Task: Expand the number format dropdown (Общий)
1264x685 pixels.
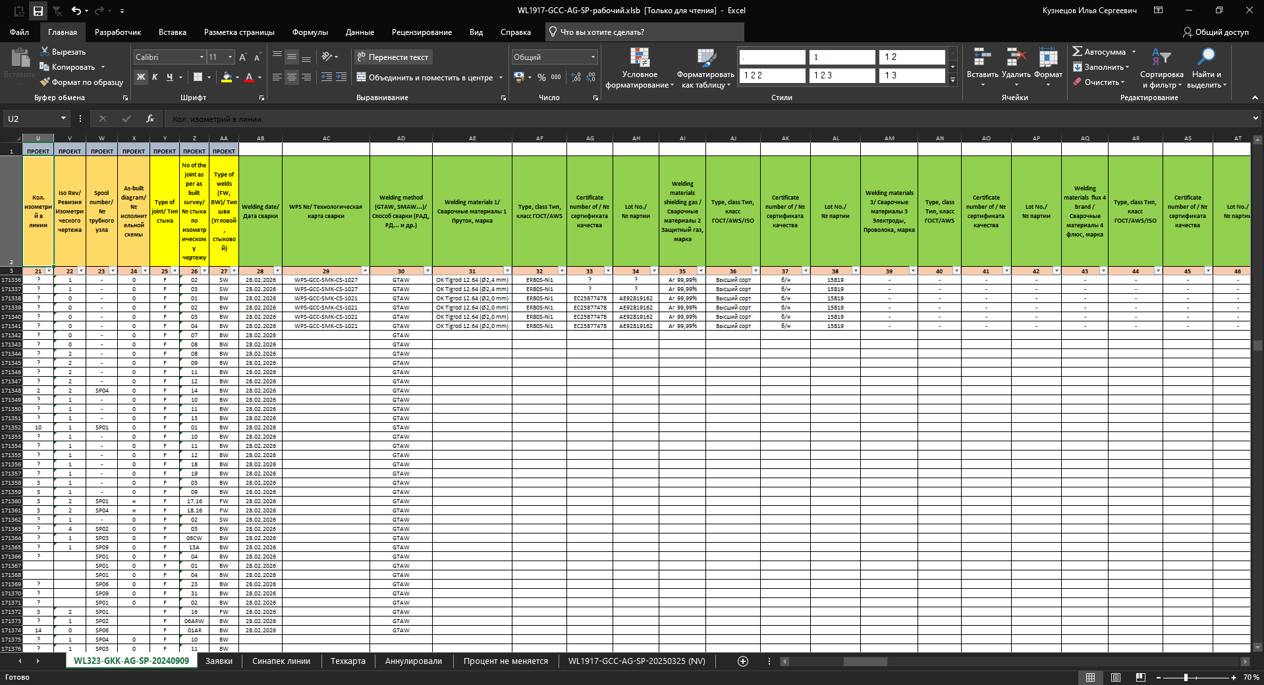Action: click(593, 57)
